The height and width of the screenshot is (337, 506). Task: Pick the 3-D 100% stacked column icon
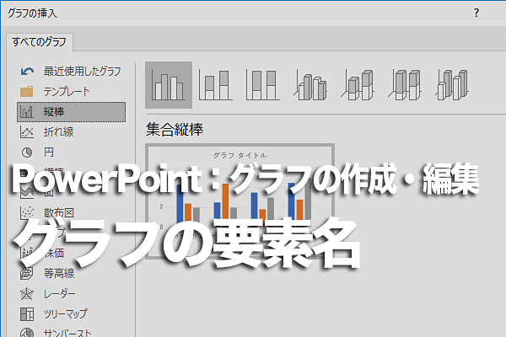[405, 85]
